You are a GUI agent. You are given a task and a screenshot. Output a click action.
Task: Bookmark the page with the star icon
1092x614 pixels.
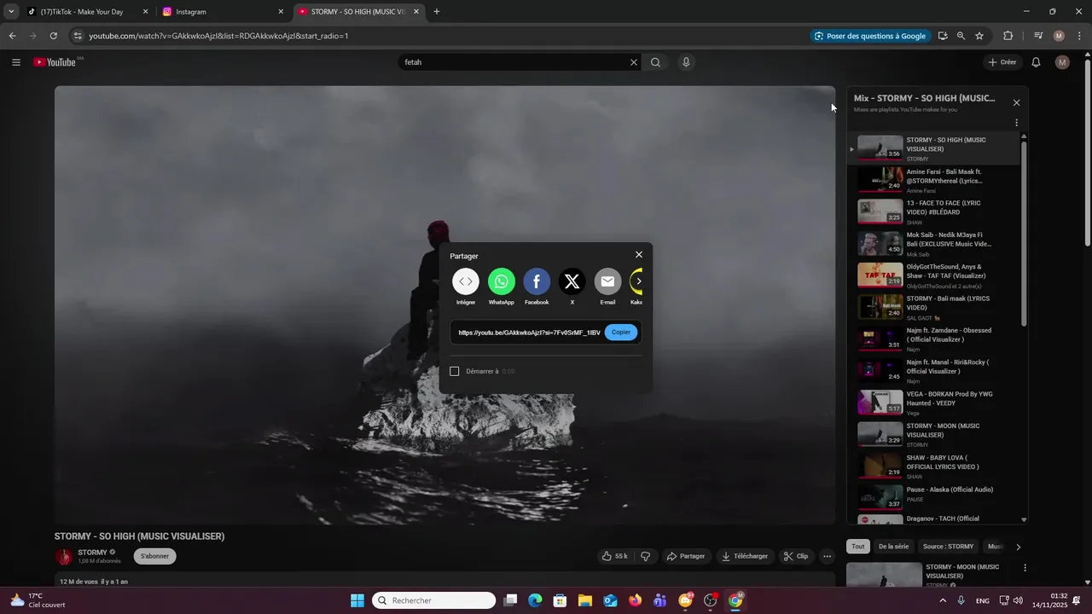979,36
